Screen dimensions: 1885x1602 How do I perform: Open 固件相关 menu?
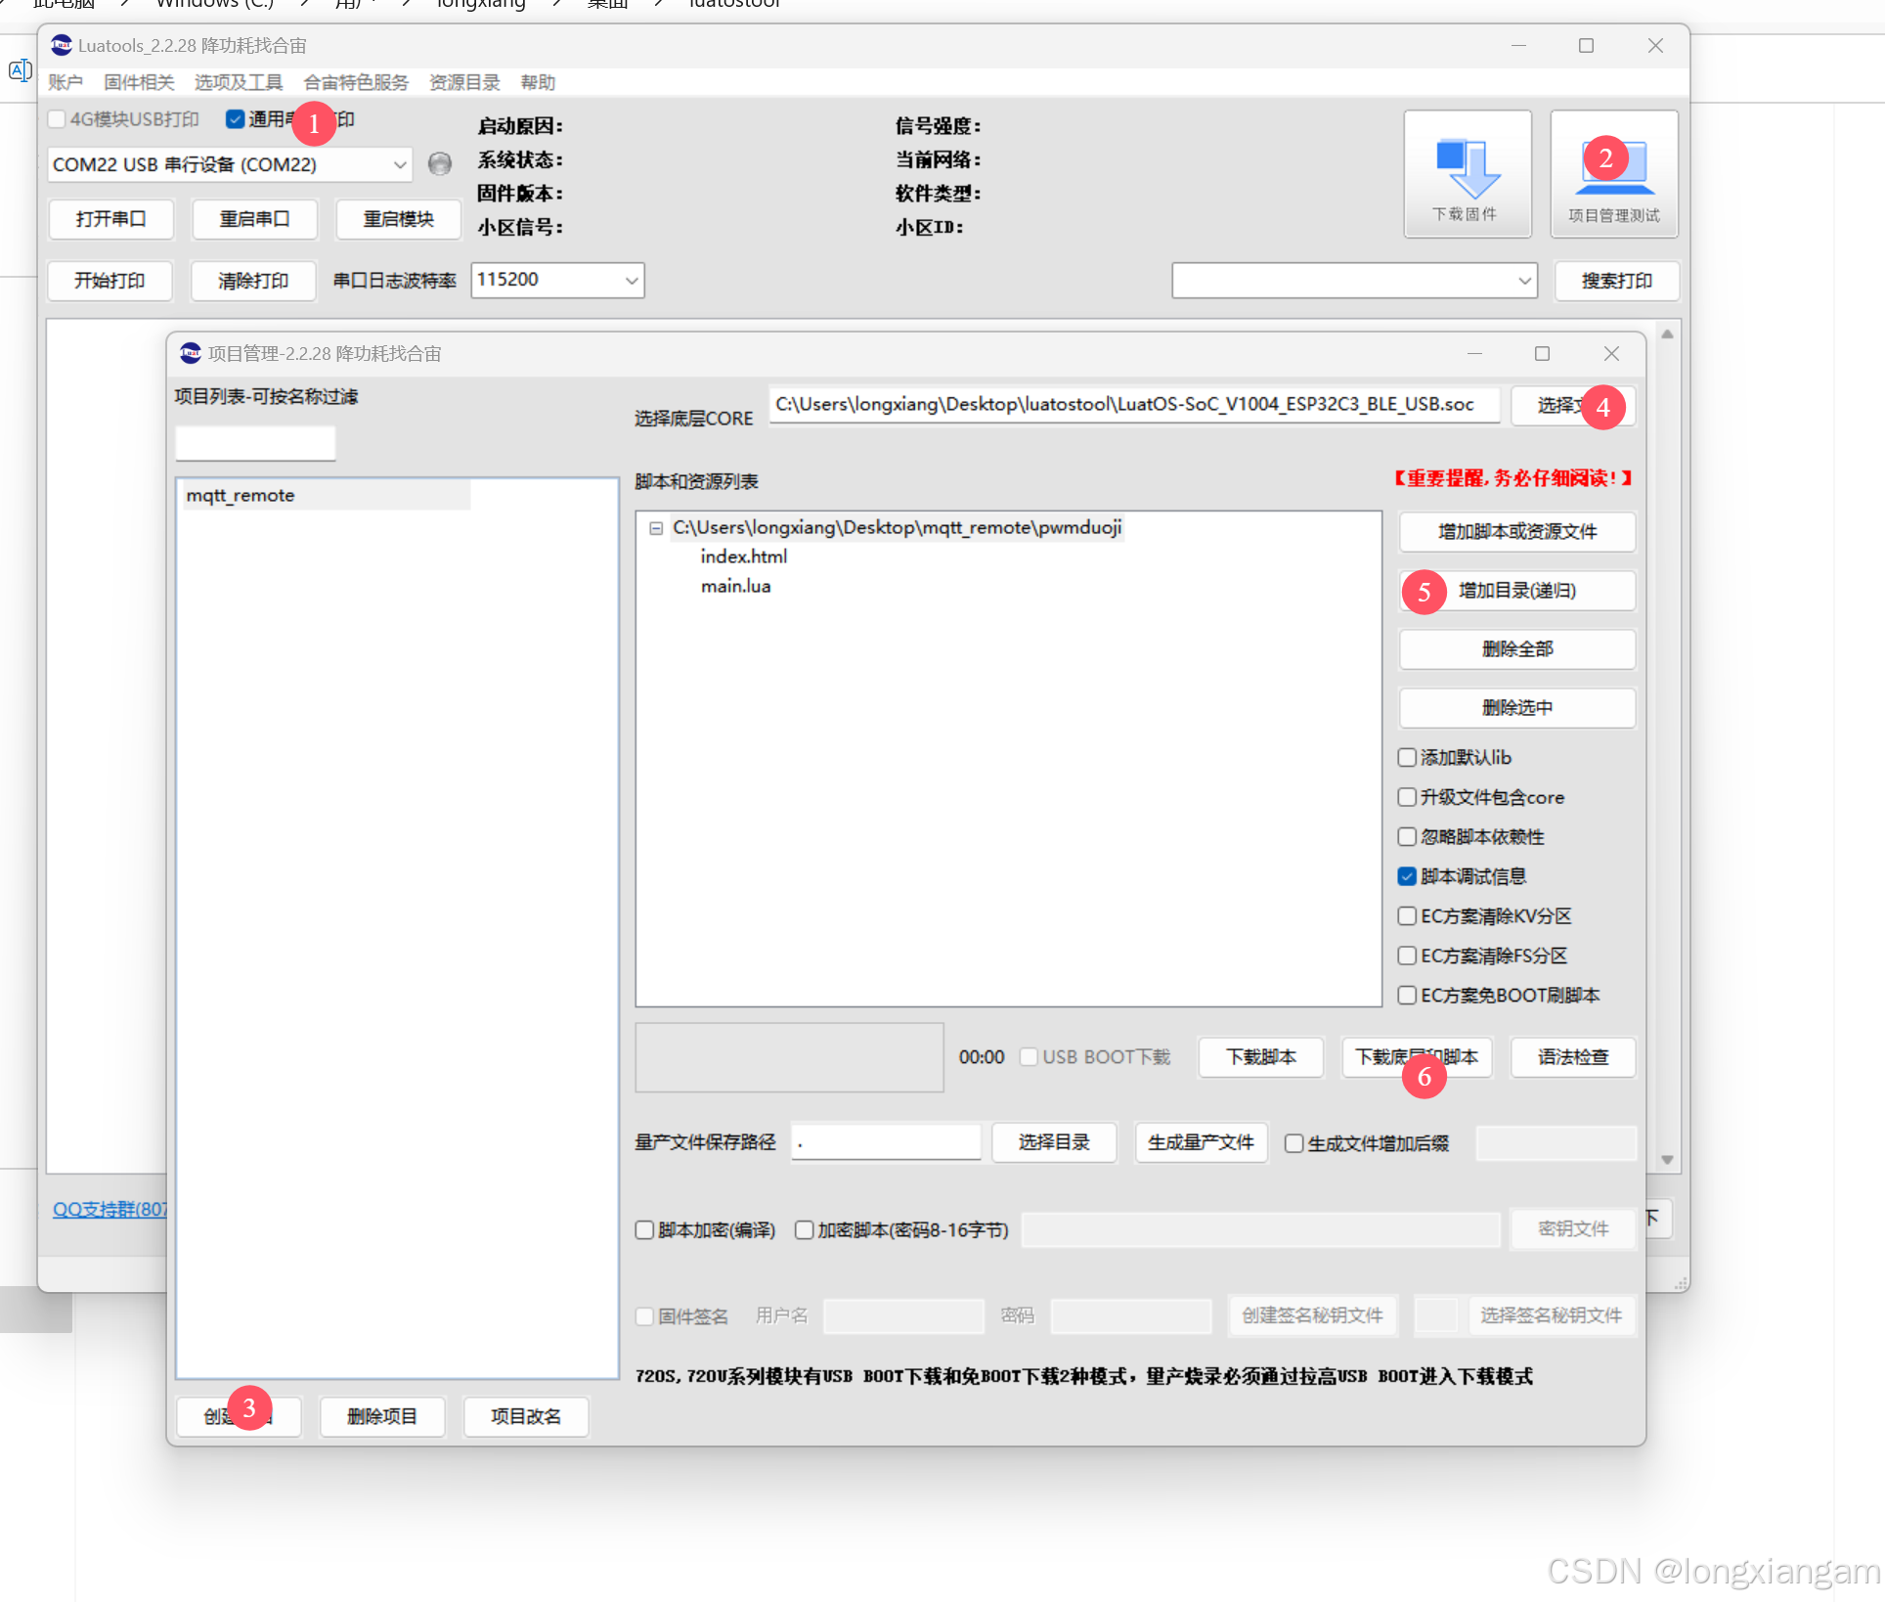click(139, 83)
